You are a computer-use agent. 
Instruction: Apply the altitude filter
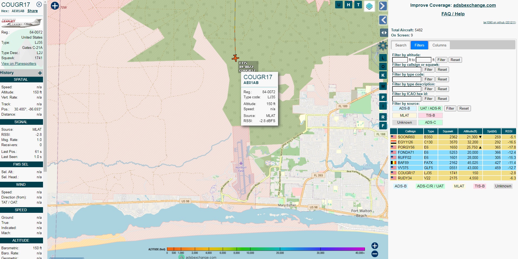(441, 60)
